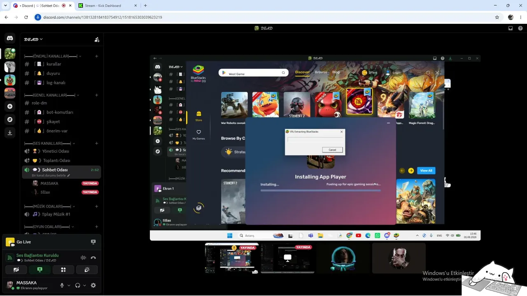Open My Games in BlueStacks sidebar
Image resolution: width=527 pixels, height=296 pixels.
tap(198, 134)
